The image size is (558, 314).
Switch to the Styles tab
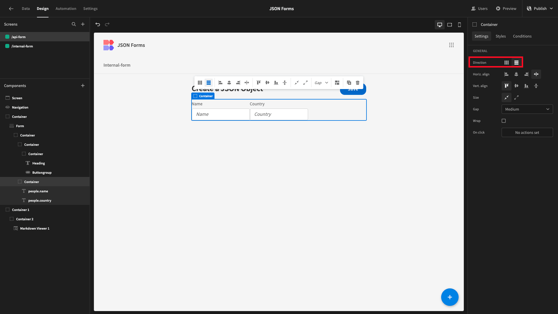[500, 36]
